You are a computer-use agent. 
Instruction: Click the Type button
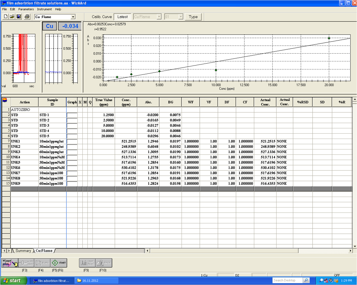click(193, 17)
